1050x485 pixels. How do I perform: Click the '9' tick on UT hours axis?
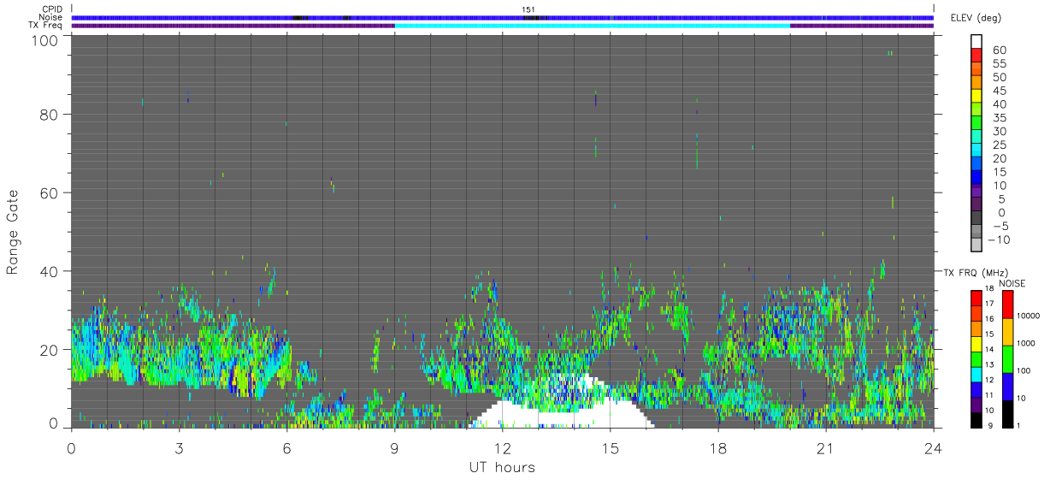395,447
